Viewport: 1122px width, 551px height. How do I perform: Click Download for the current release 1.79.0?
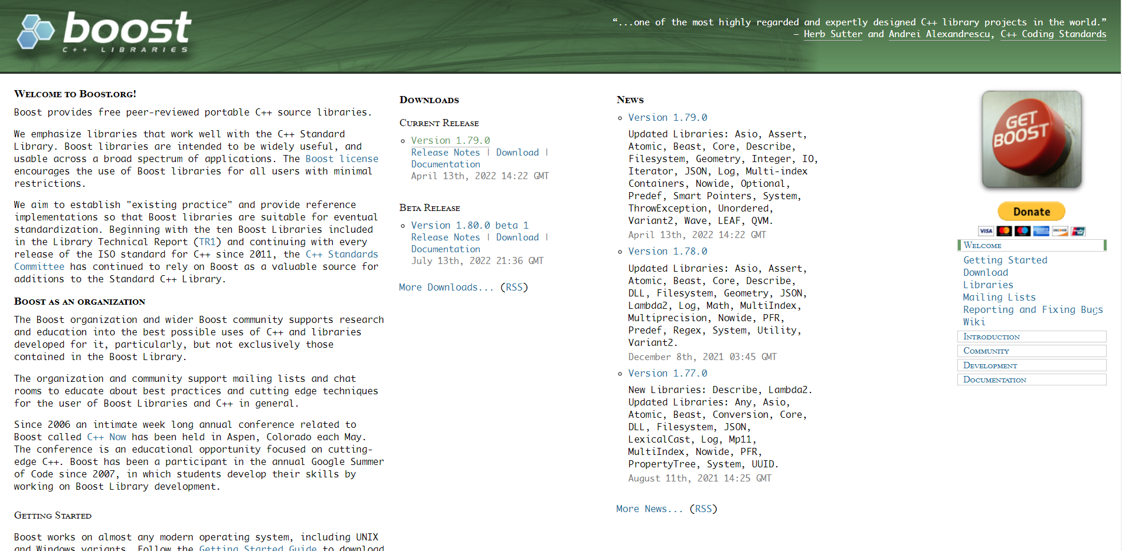(x=518, y=153)
